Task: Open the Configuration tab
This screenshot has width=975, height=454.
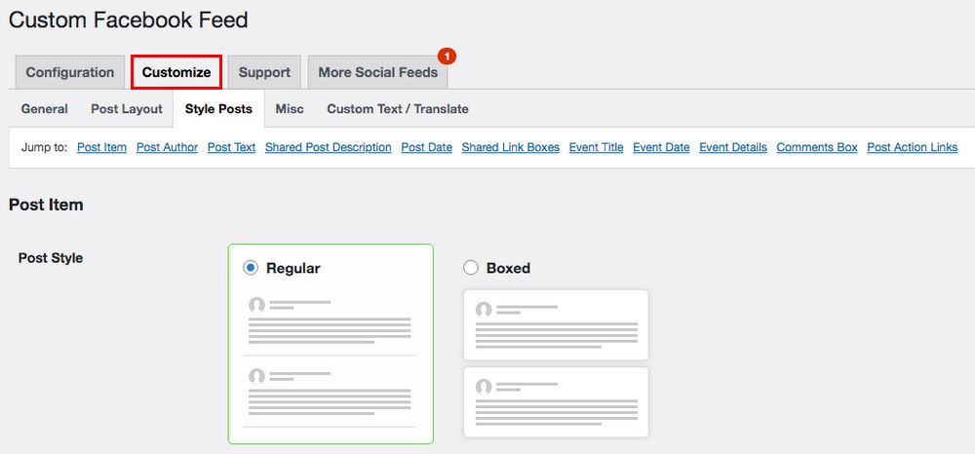Action: 69,72
